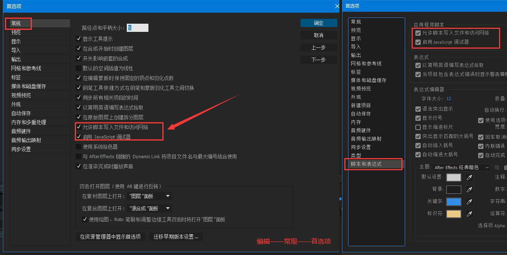Screen dimensions: 507x255
Task: Toggle 启用 JavaScript 调试器 under 应用程序脚本
Action: (418, 42)
